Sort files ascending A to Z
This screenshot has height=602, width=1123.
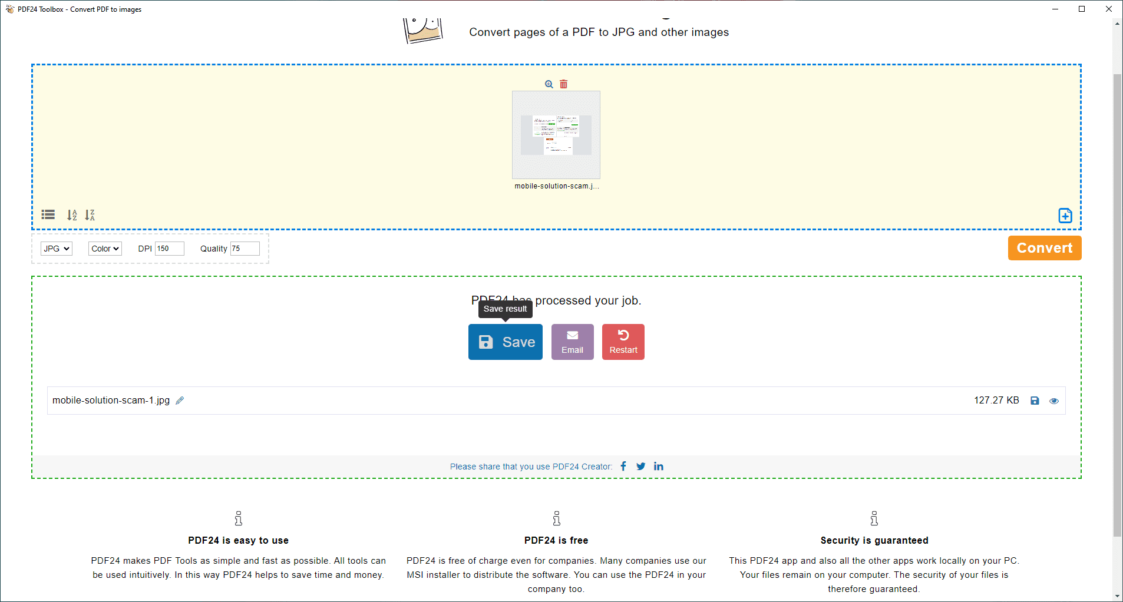pos(72,215)
